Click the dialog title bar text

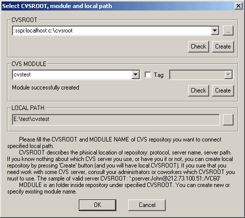57,6
